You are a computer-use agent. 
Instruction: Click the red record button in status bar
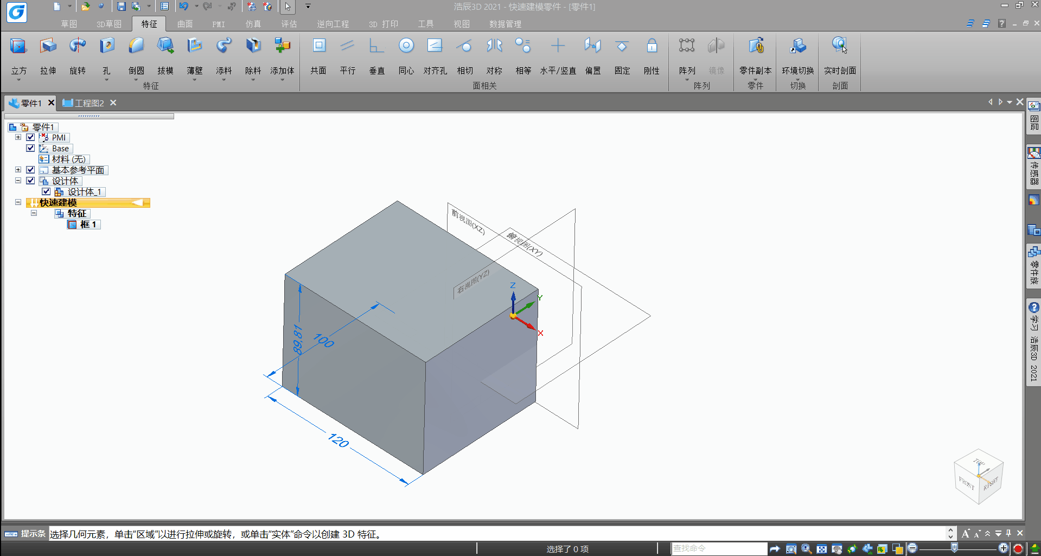click(x=1018, y=549)
